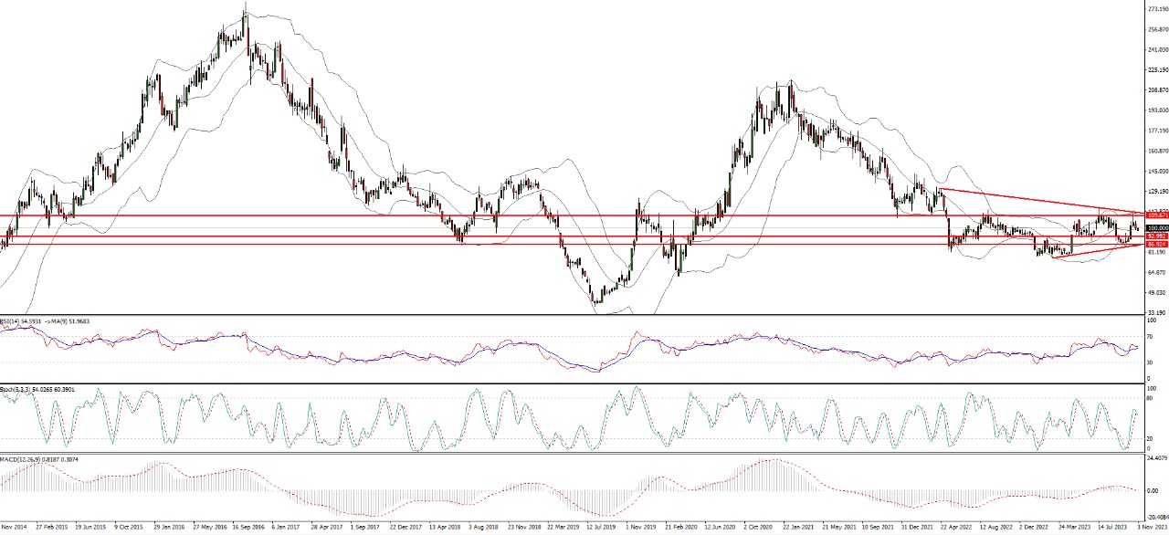Click the 3 Aug 2018 date label
1169x535 pixels.
(483, 527)
